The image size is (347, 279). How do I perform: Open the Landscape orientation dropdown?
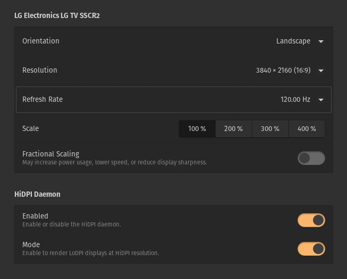[293, 41]
